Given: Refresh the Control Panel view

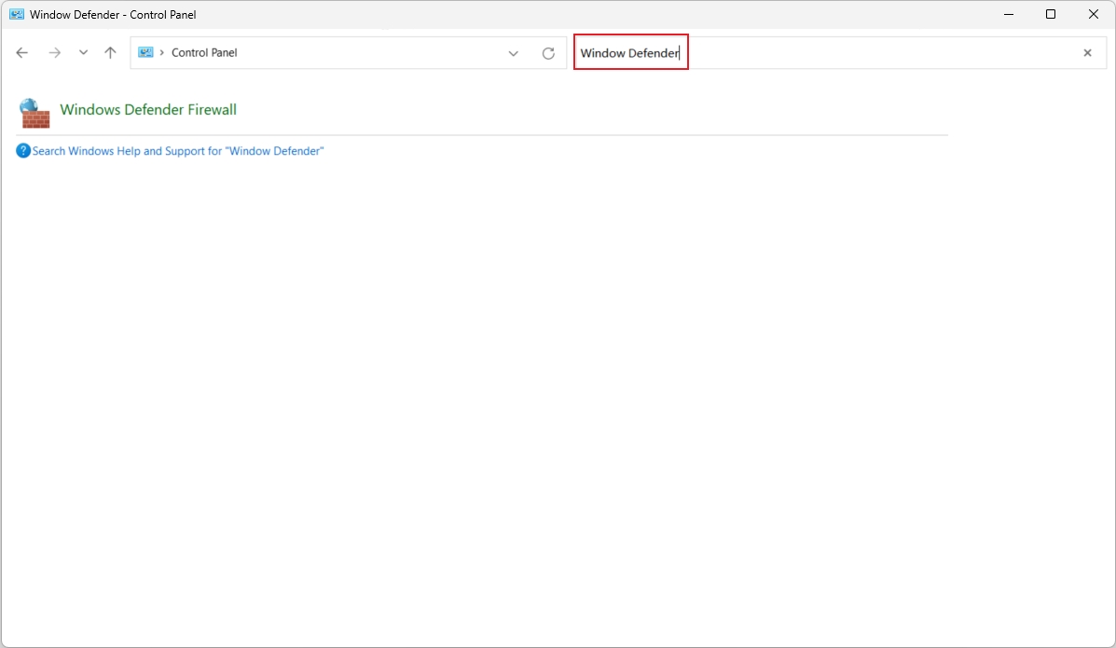Looking at the screenshot, I should click(548, 53).
